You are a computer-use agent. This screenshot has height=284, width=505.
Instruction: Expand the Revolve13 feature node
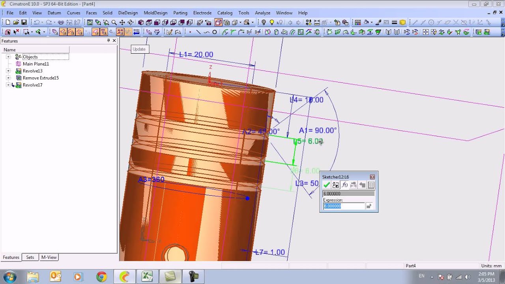point(8,71)
